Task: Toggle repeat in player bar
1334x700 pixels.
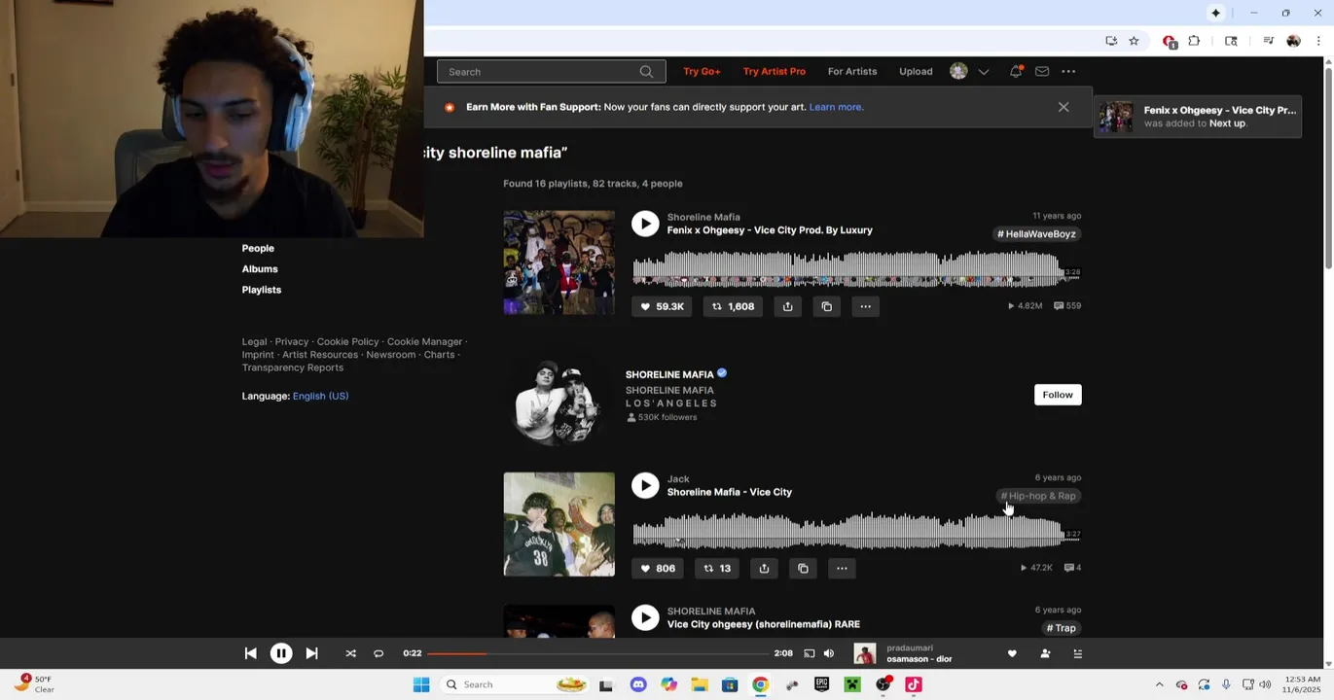Action: [379, 654]
